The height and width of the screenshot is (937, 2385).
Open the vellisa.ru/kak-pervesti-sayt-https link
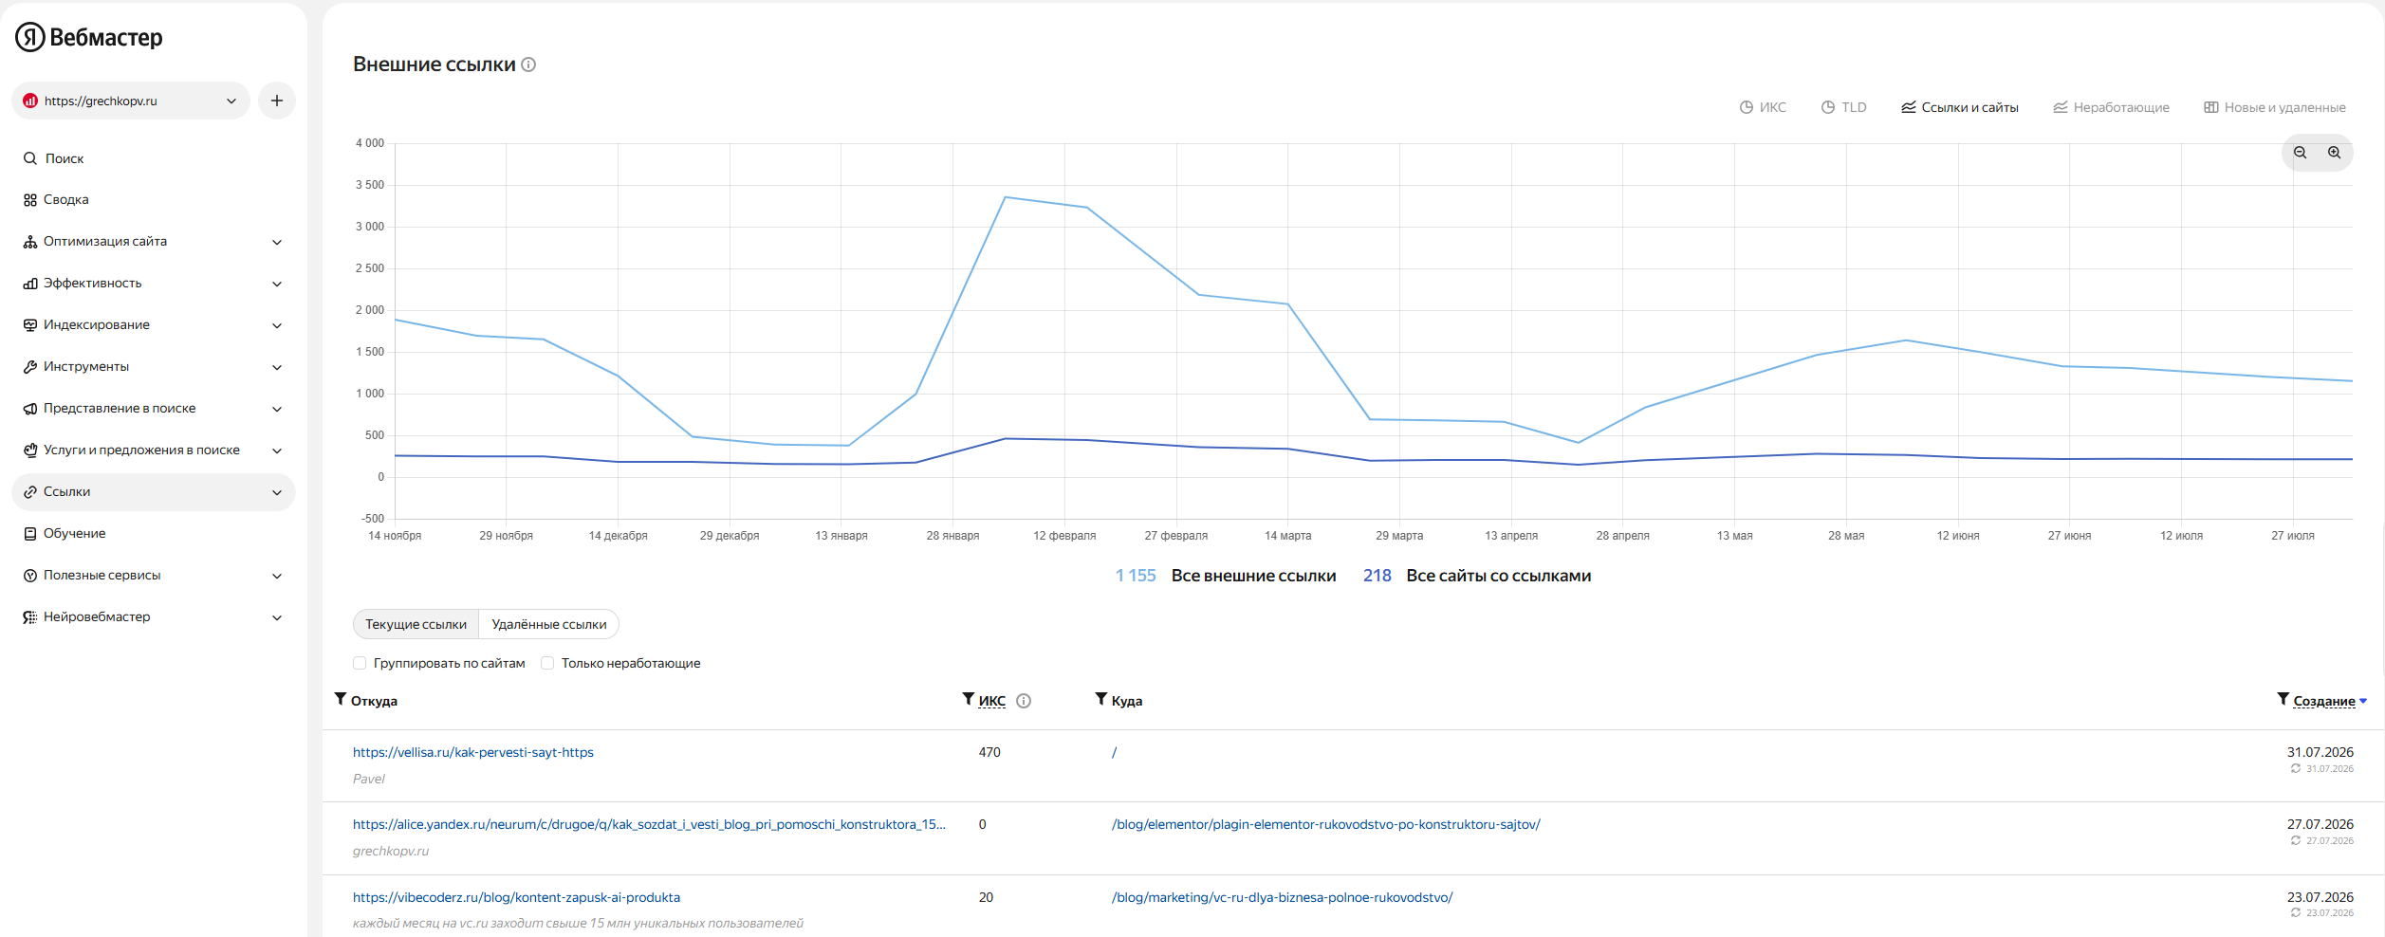[473, 752]
